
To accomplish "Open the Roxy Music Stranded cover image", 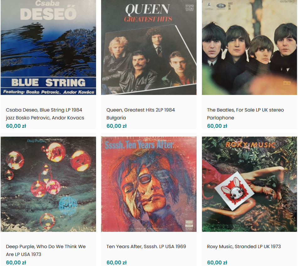I will pos(249,184).
